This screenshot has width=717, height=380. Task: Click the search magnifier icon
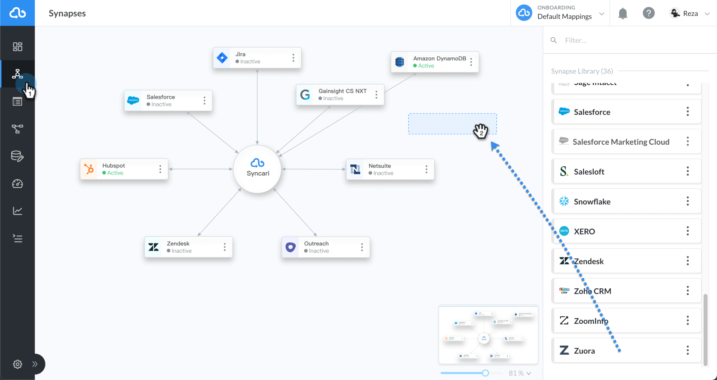point(554,40)
